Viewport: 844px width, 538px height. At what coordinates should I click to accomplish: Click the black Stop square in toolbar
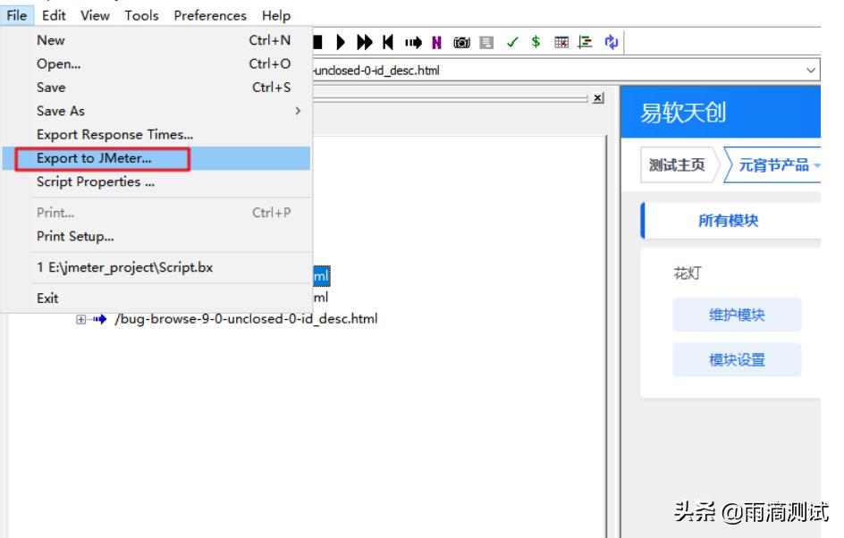317,42
